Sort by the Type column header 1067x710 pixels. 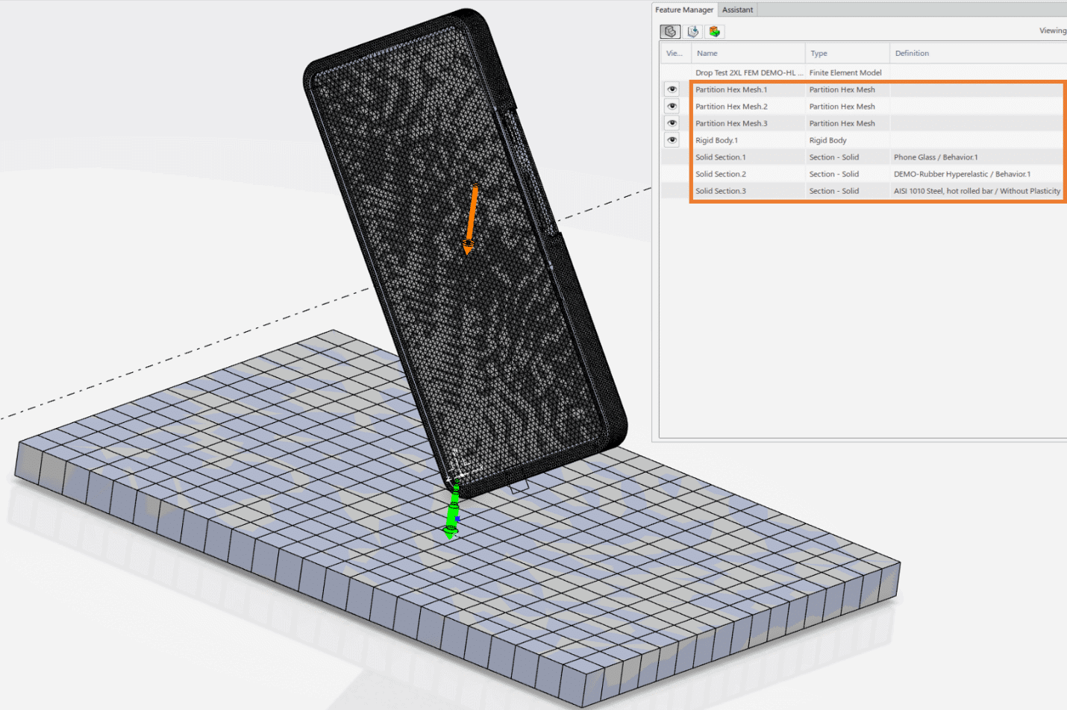848,53
